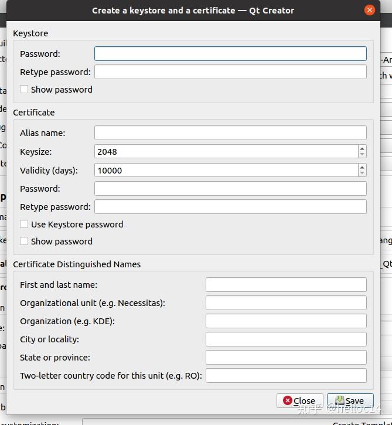Decrease Validity days with down arrow
Viewport: 392px width, 425px height.
tap(362, 174)
